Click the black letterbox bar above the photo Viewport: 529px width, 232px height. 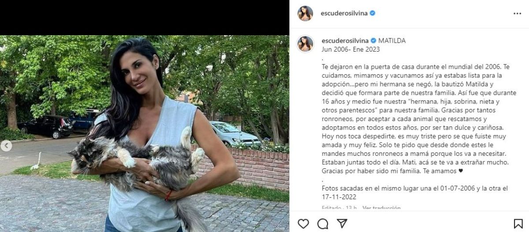tap(145, 18)
